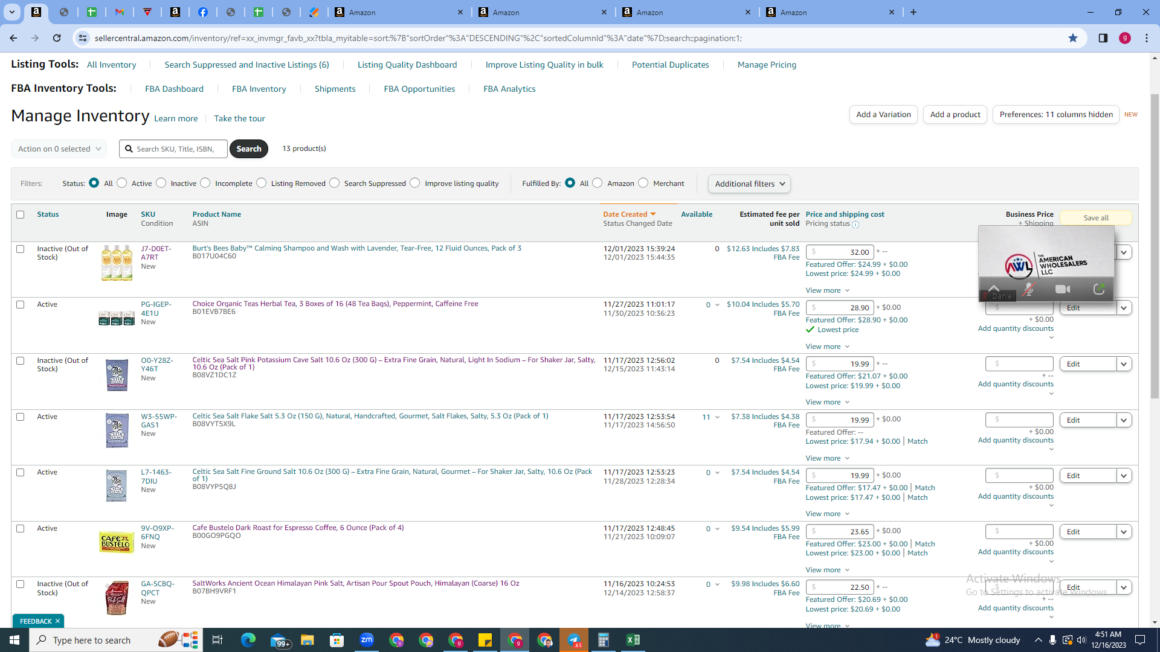Filter Fulfilled By Merchant

click(x=643, y=183)
